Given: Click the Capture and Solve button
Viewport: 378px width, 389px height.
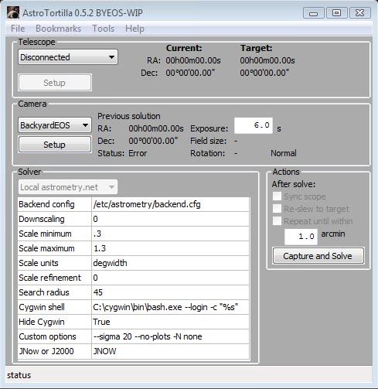Looking at the screenshot, I should coord(318,256).
